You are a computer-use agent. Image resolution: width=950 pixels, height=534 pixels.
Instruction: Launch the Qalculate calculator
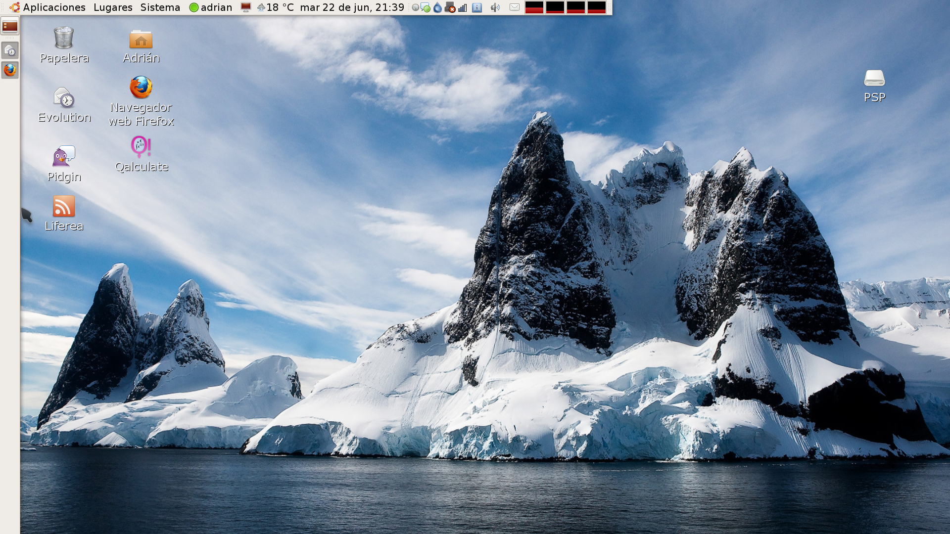[x=141, y=147]
